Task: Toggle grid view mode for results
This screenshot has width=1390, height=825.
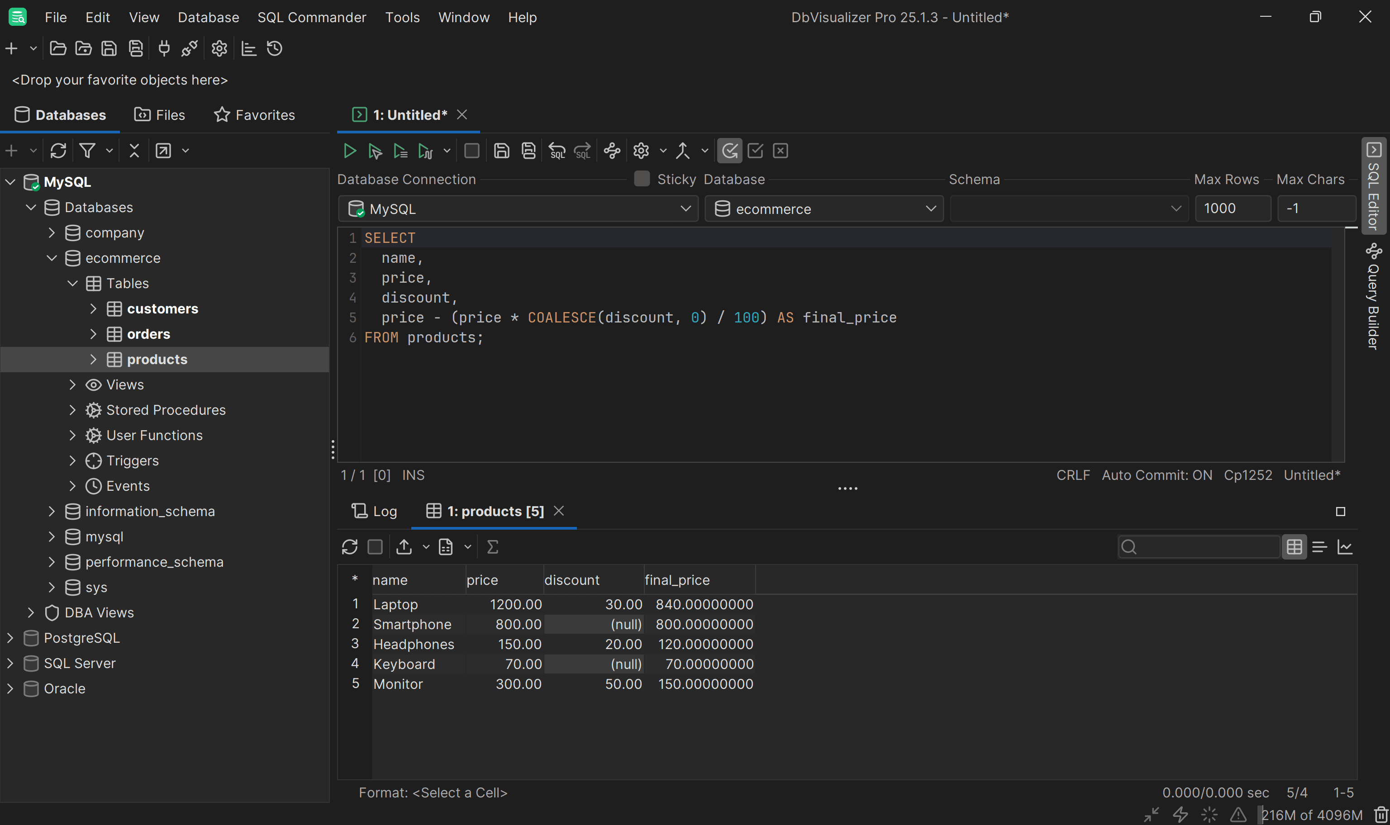Action: point(1295,547)
